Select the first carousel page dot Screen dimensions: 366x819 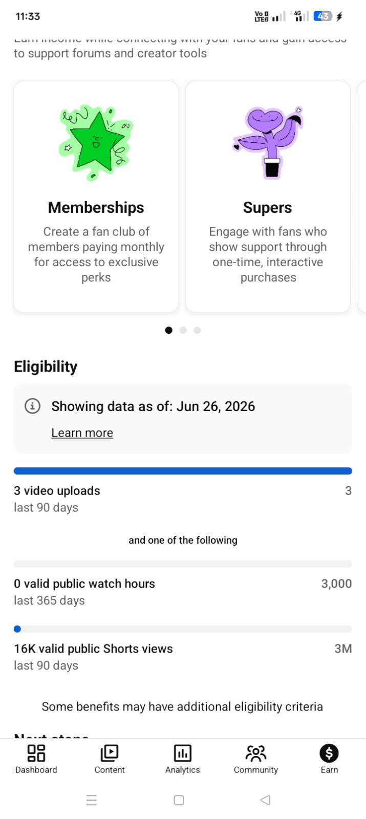(x=168, y=330)
